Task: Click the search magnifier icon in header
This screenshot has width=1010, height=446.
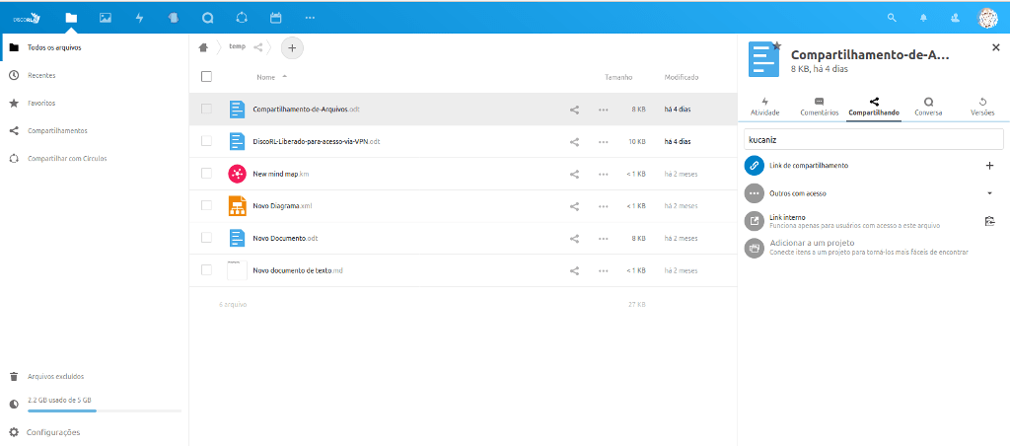Action: pyautogui.click(x=893, y=18)
